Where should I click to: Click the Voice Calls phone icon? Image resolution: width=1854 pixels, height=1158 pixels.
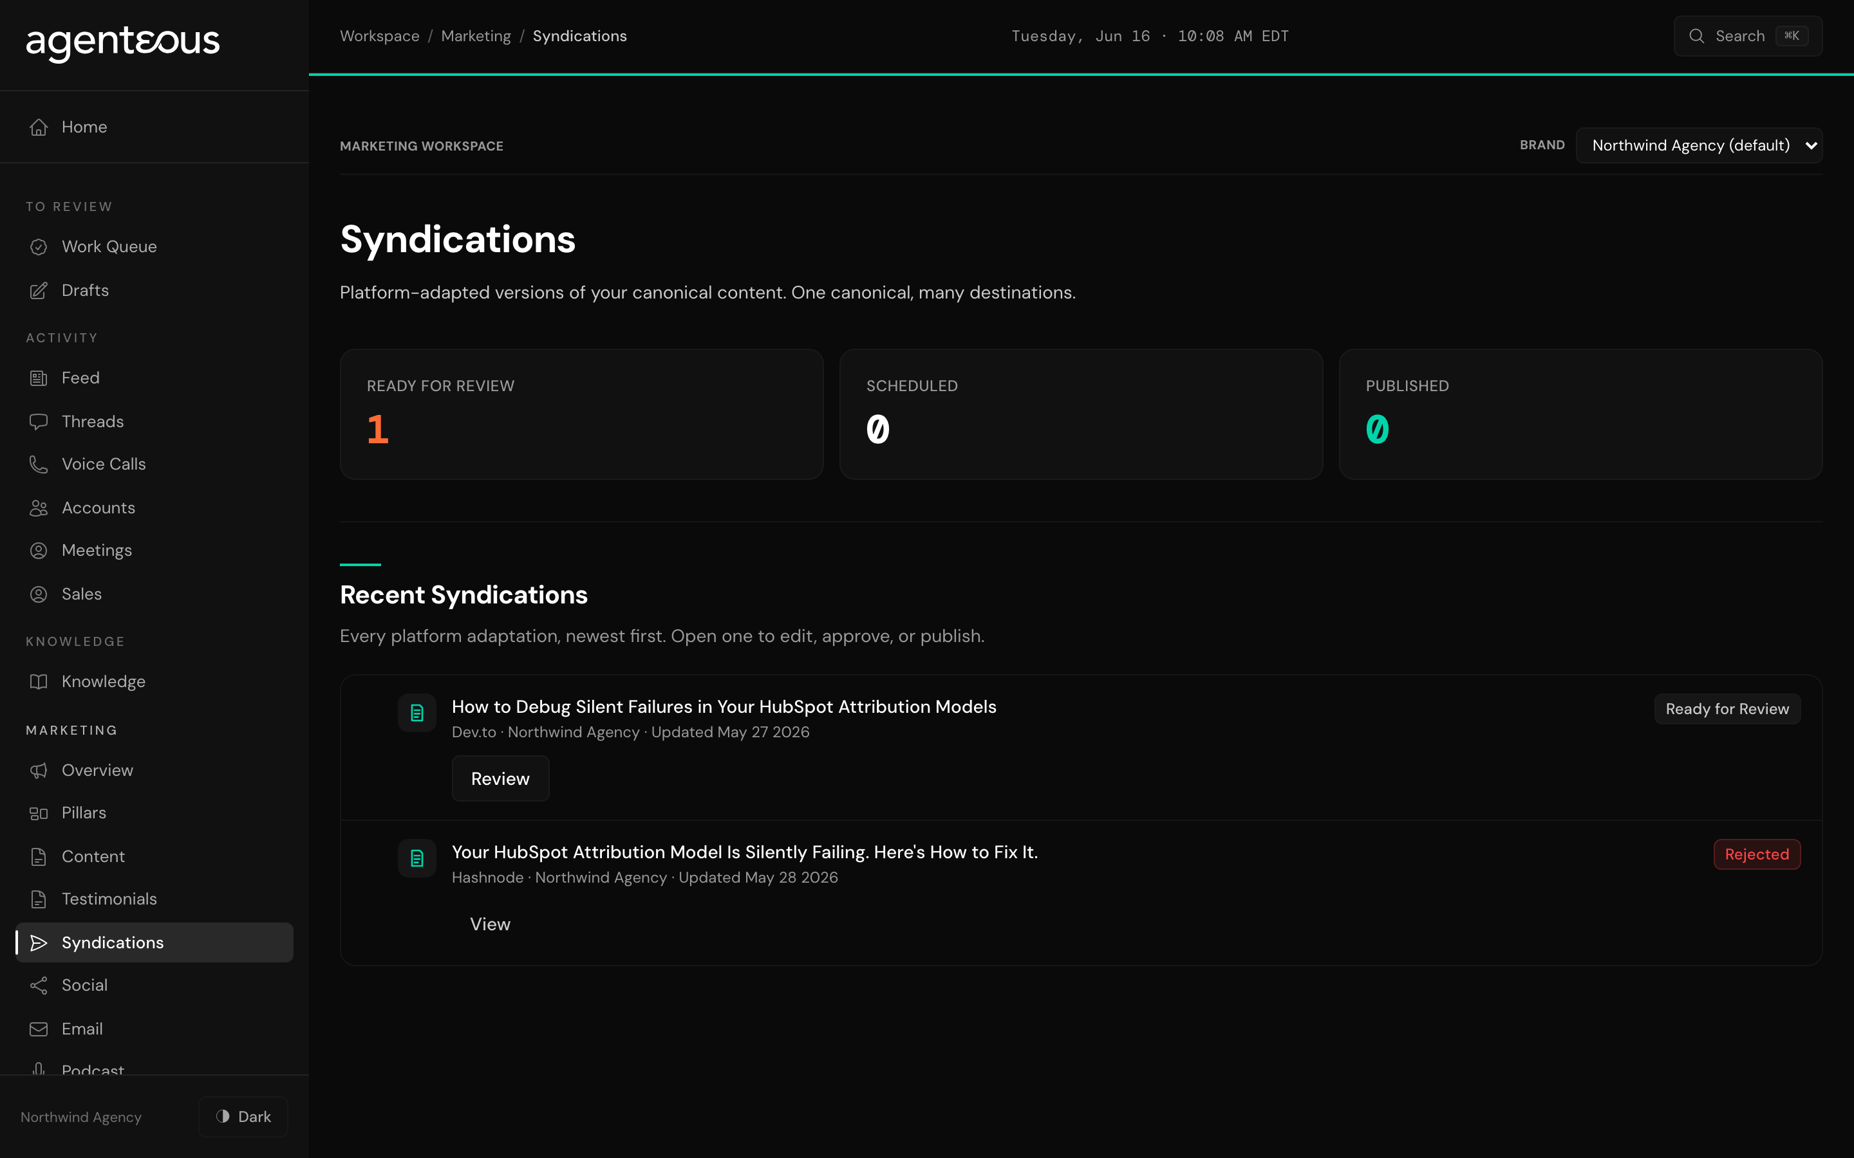(39, 464)
